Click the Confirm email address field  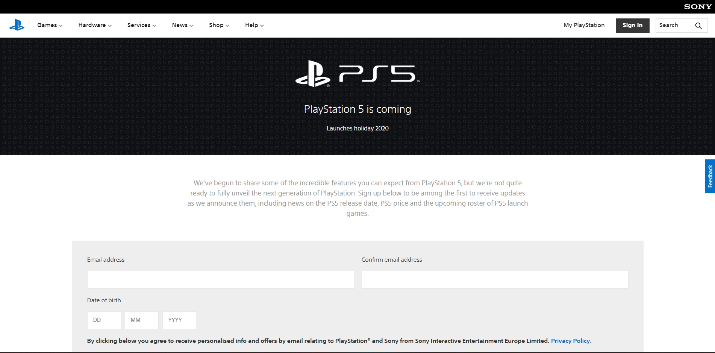(495, 280)
